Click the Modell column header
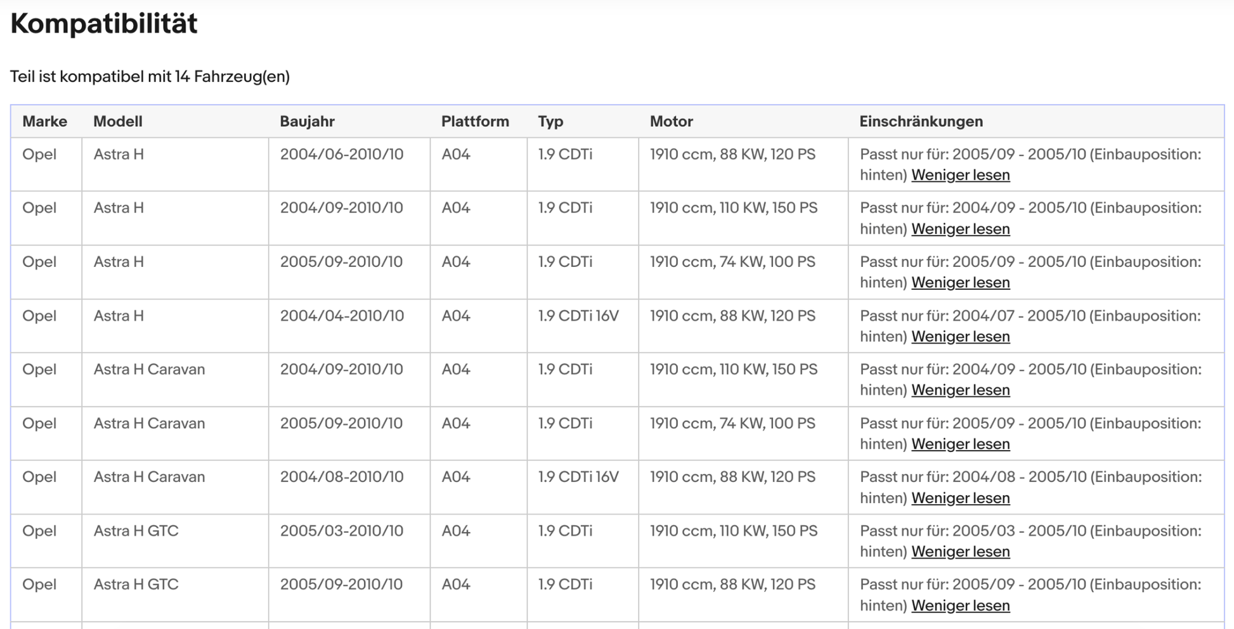1234x629 pixels. point(118,121)
